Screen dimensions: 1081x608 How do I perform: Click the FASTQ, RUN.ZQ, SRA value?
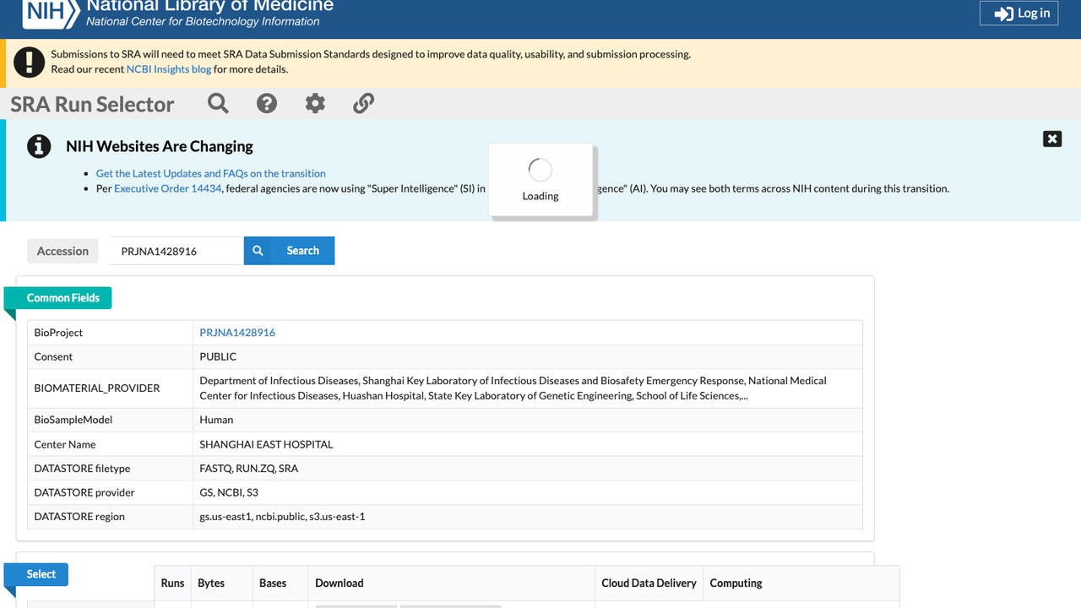pos(249,469)
